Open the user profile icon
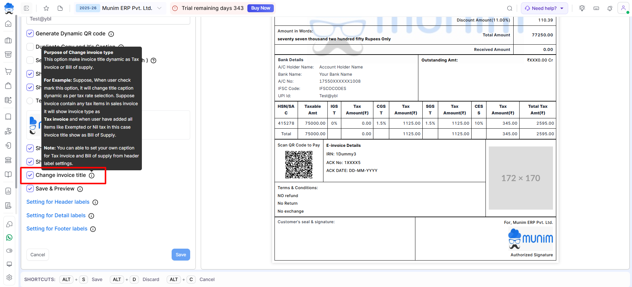632x287 pixels. coord(623,8)
